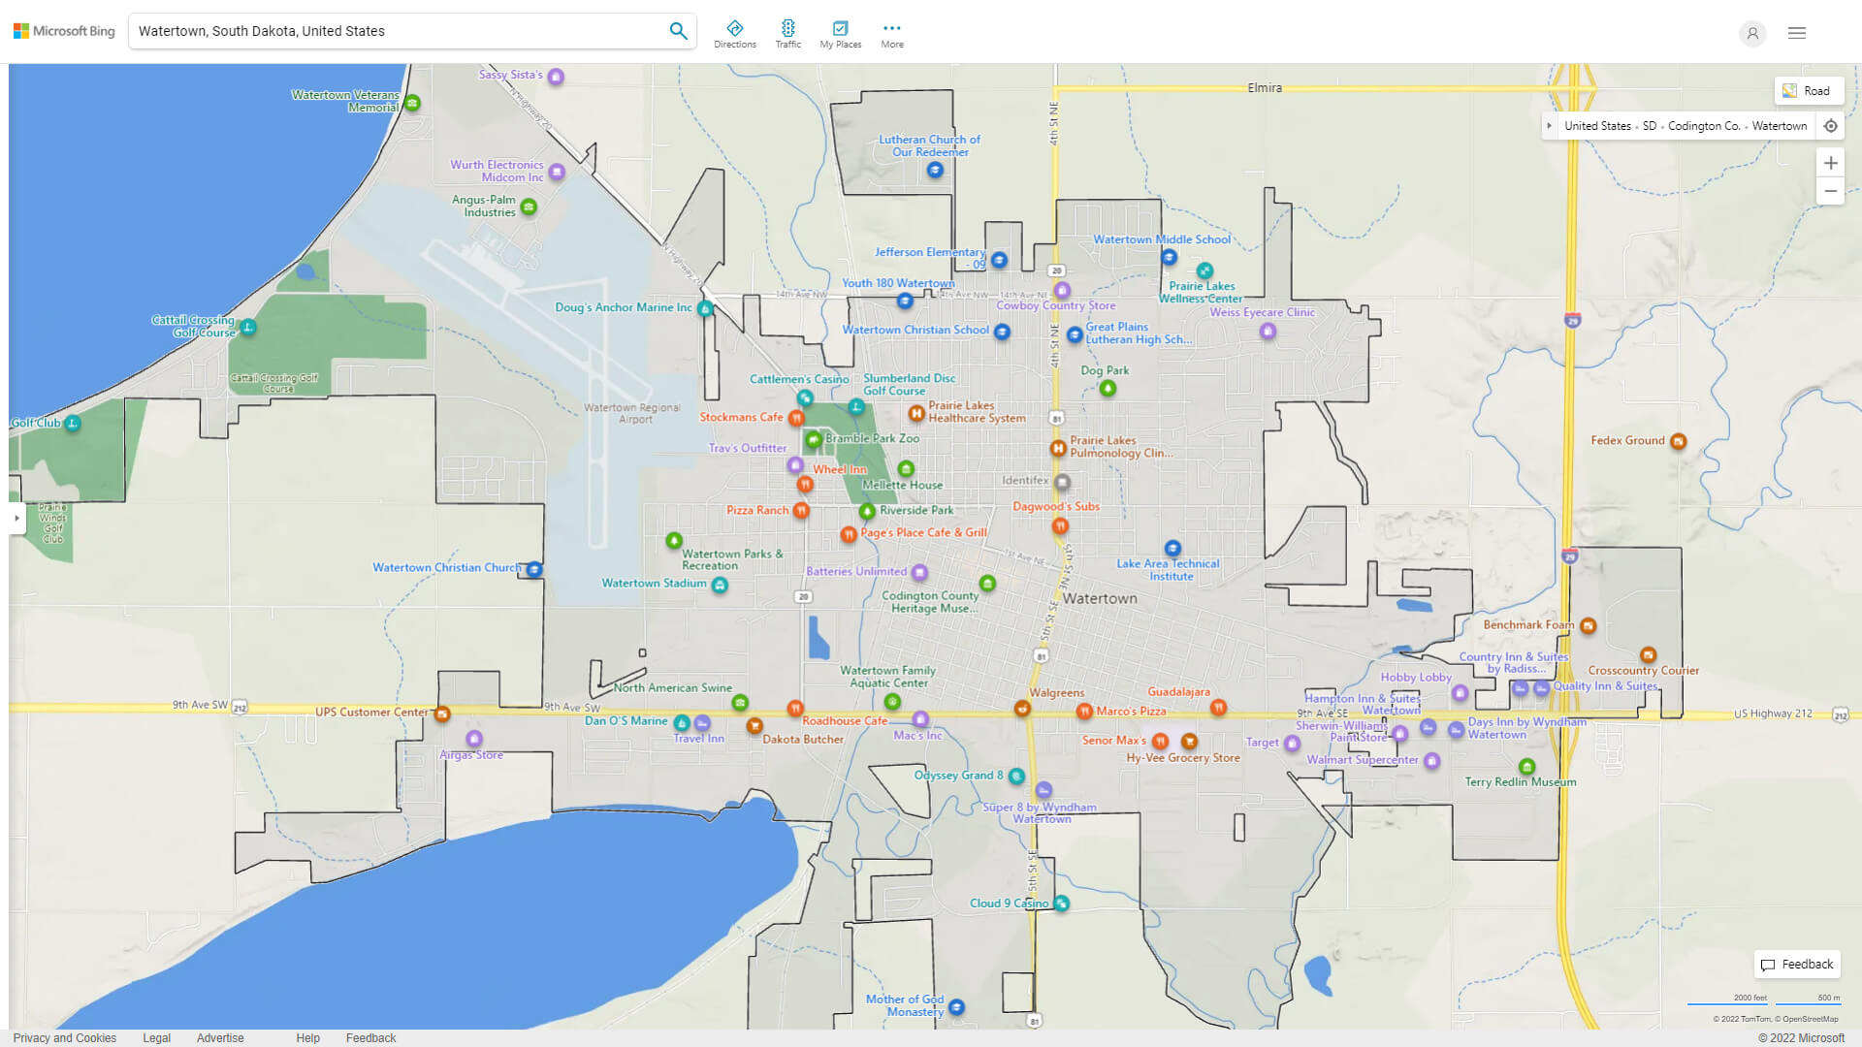Screen dimensions: 1862x1047
Task: Click the locate-me icon near breadcrumb
Action: (1831, 125)
